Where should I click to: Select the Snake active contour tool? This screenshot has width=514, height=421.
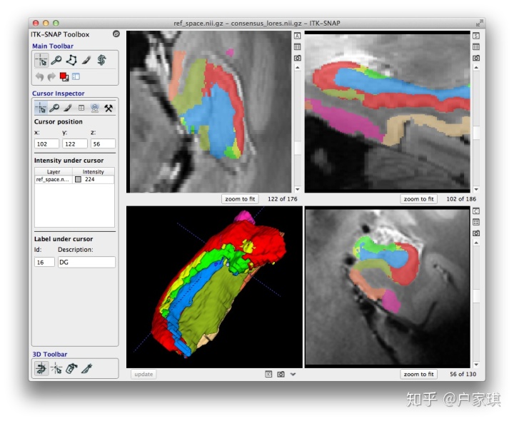pos(101,60)
